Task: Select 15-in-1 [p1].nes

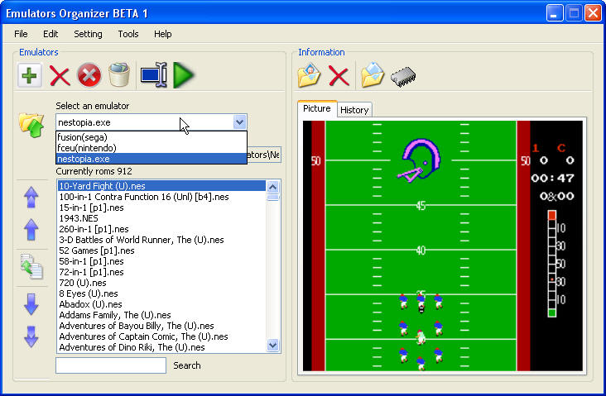Action: point(161,208)
